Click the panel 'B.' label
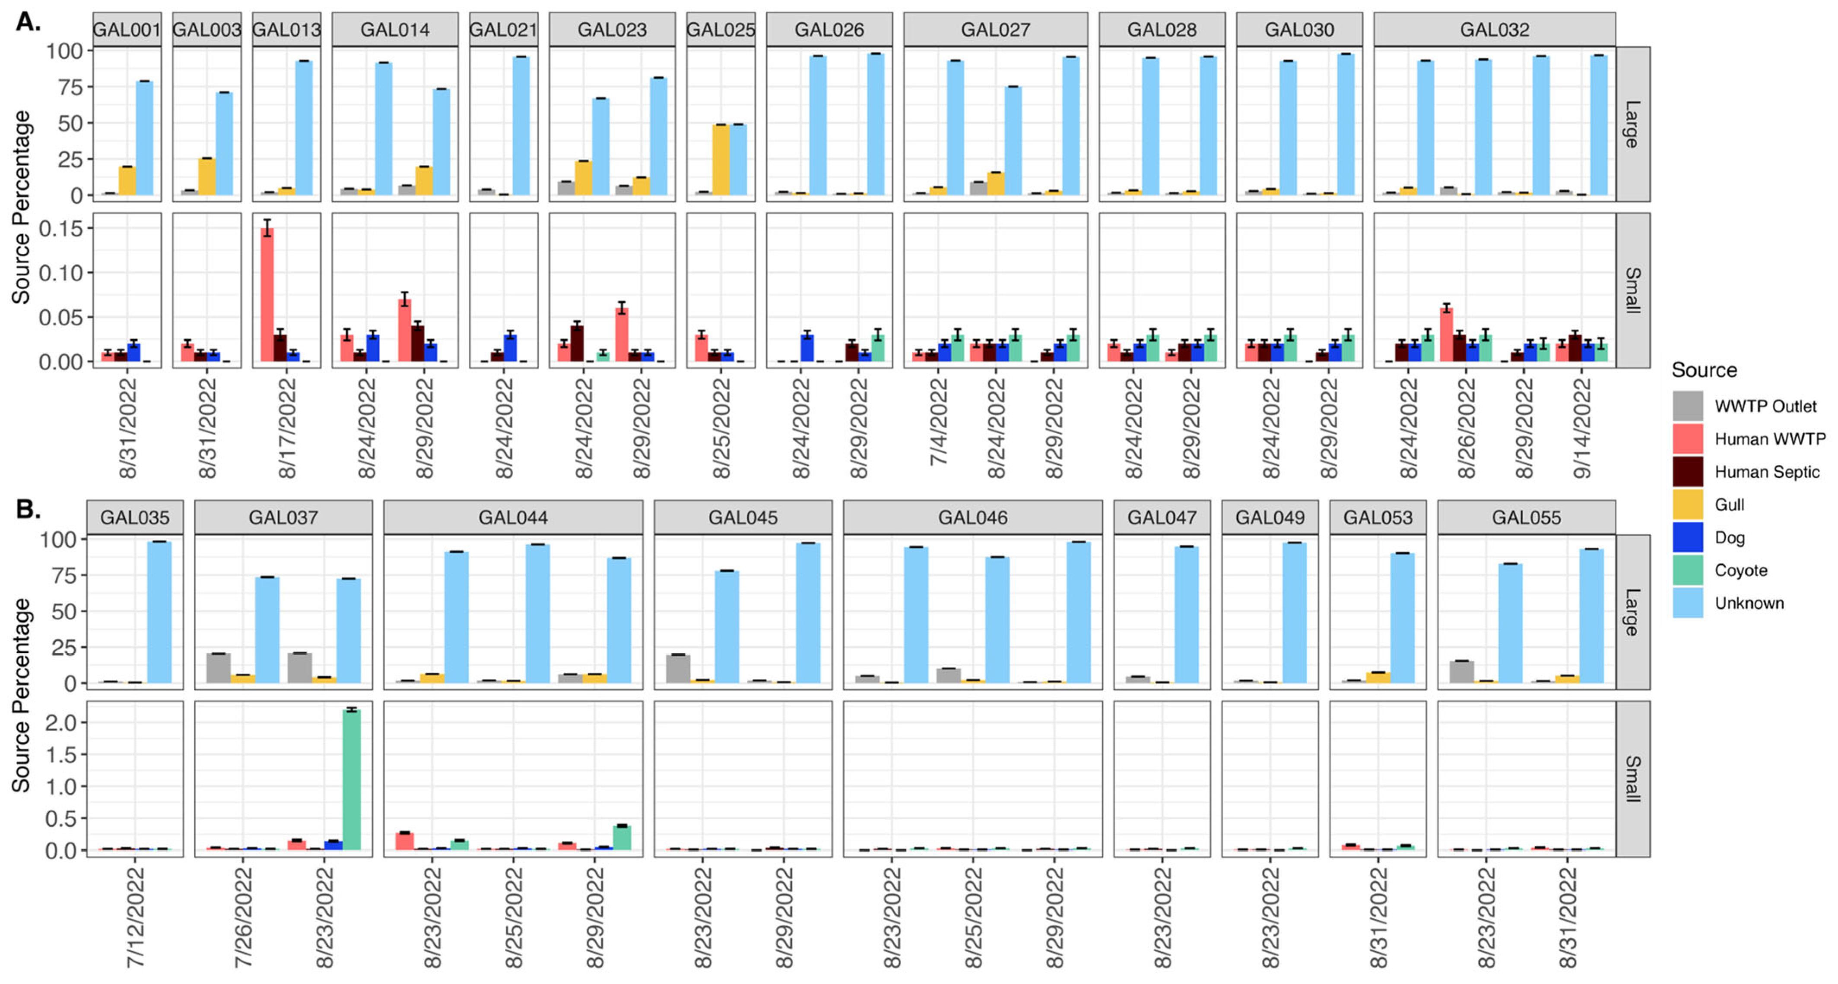Viewport: 1838px width, 984px height. click(28, 509)
